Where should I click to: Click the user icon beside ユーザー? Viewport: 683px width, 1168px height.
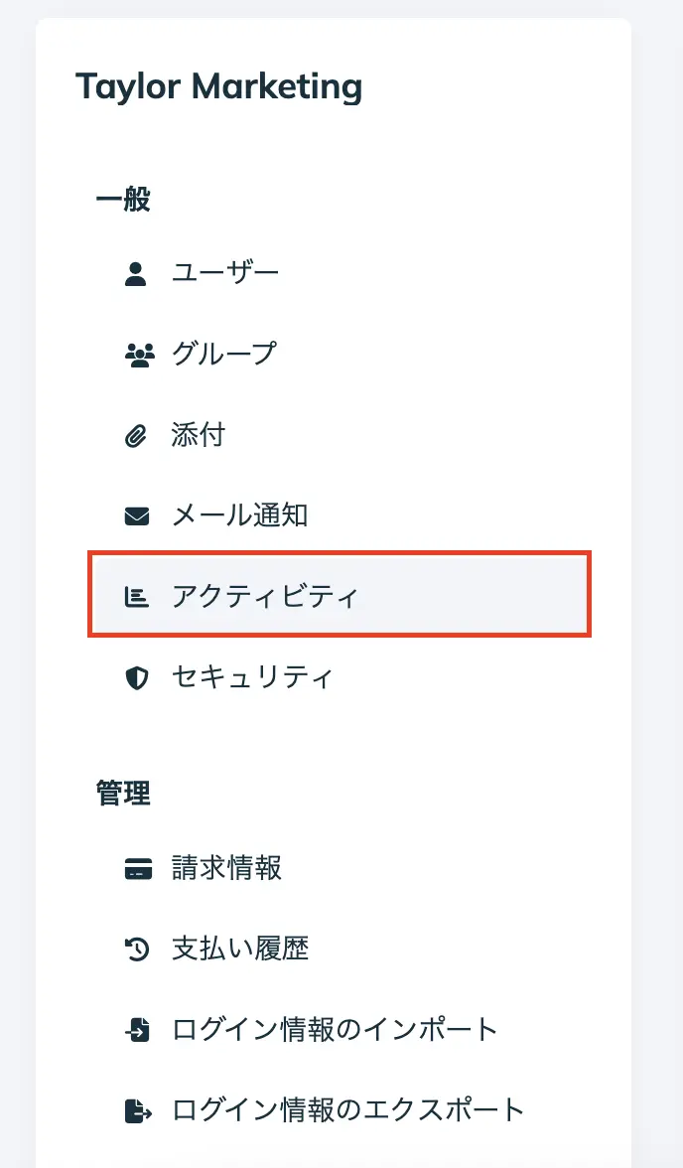[136, 273]
